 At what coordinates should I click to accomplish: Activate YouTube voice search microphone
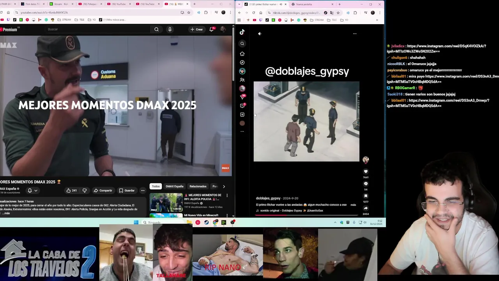(x=170, y=29)
